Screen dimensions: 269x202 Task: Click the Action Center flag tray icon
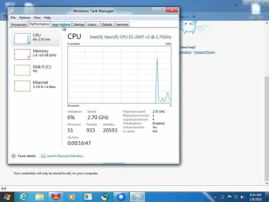coord(230,197)
